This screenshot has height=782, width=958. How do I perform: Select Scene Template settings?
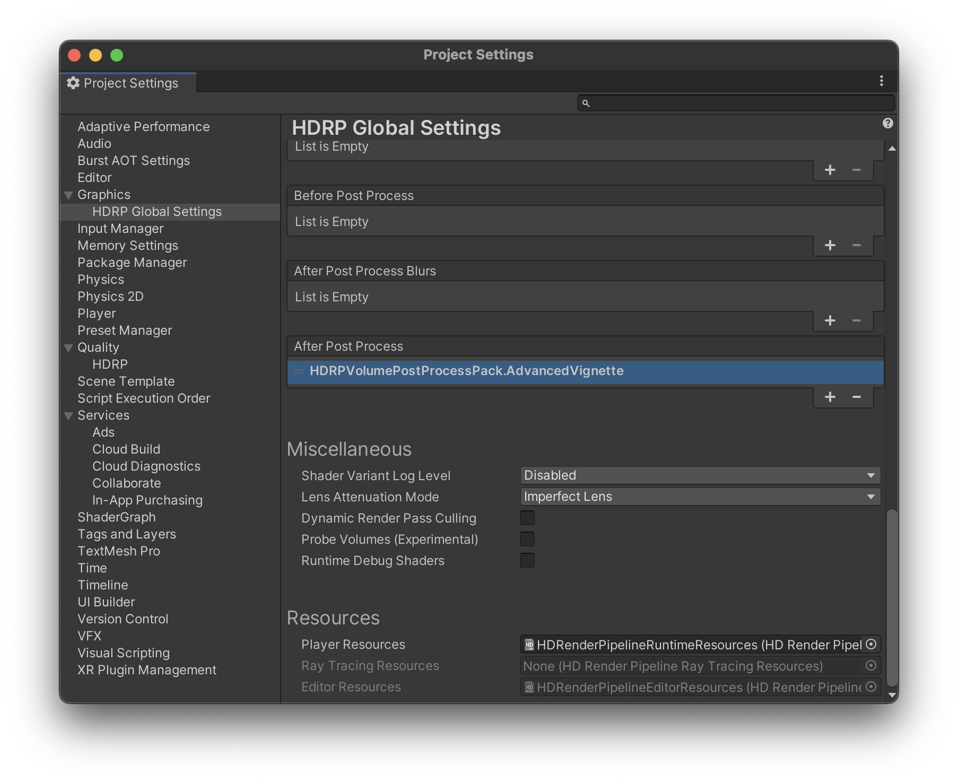126,381
